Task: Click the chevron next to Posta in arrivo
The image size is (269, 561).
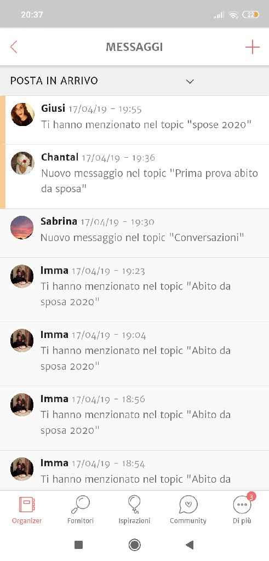Action: (190, 82)
